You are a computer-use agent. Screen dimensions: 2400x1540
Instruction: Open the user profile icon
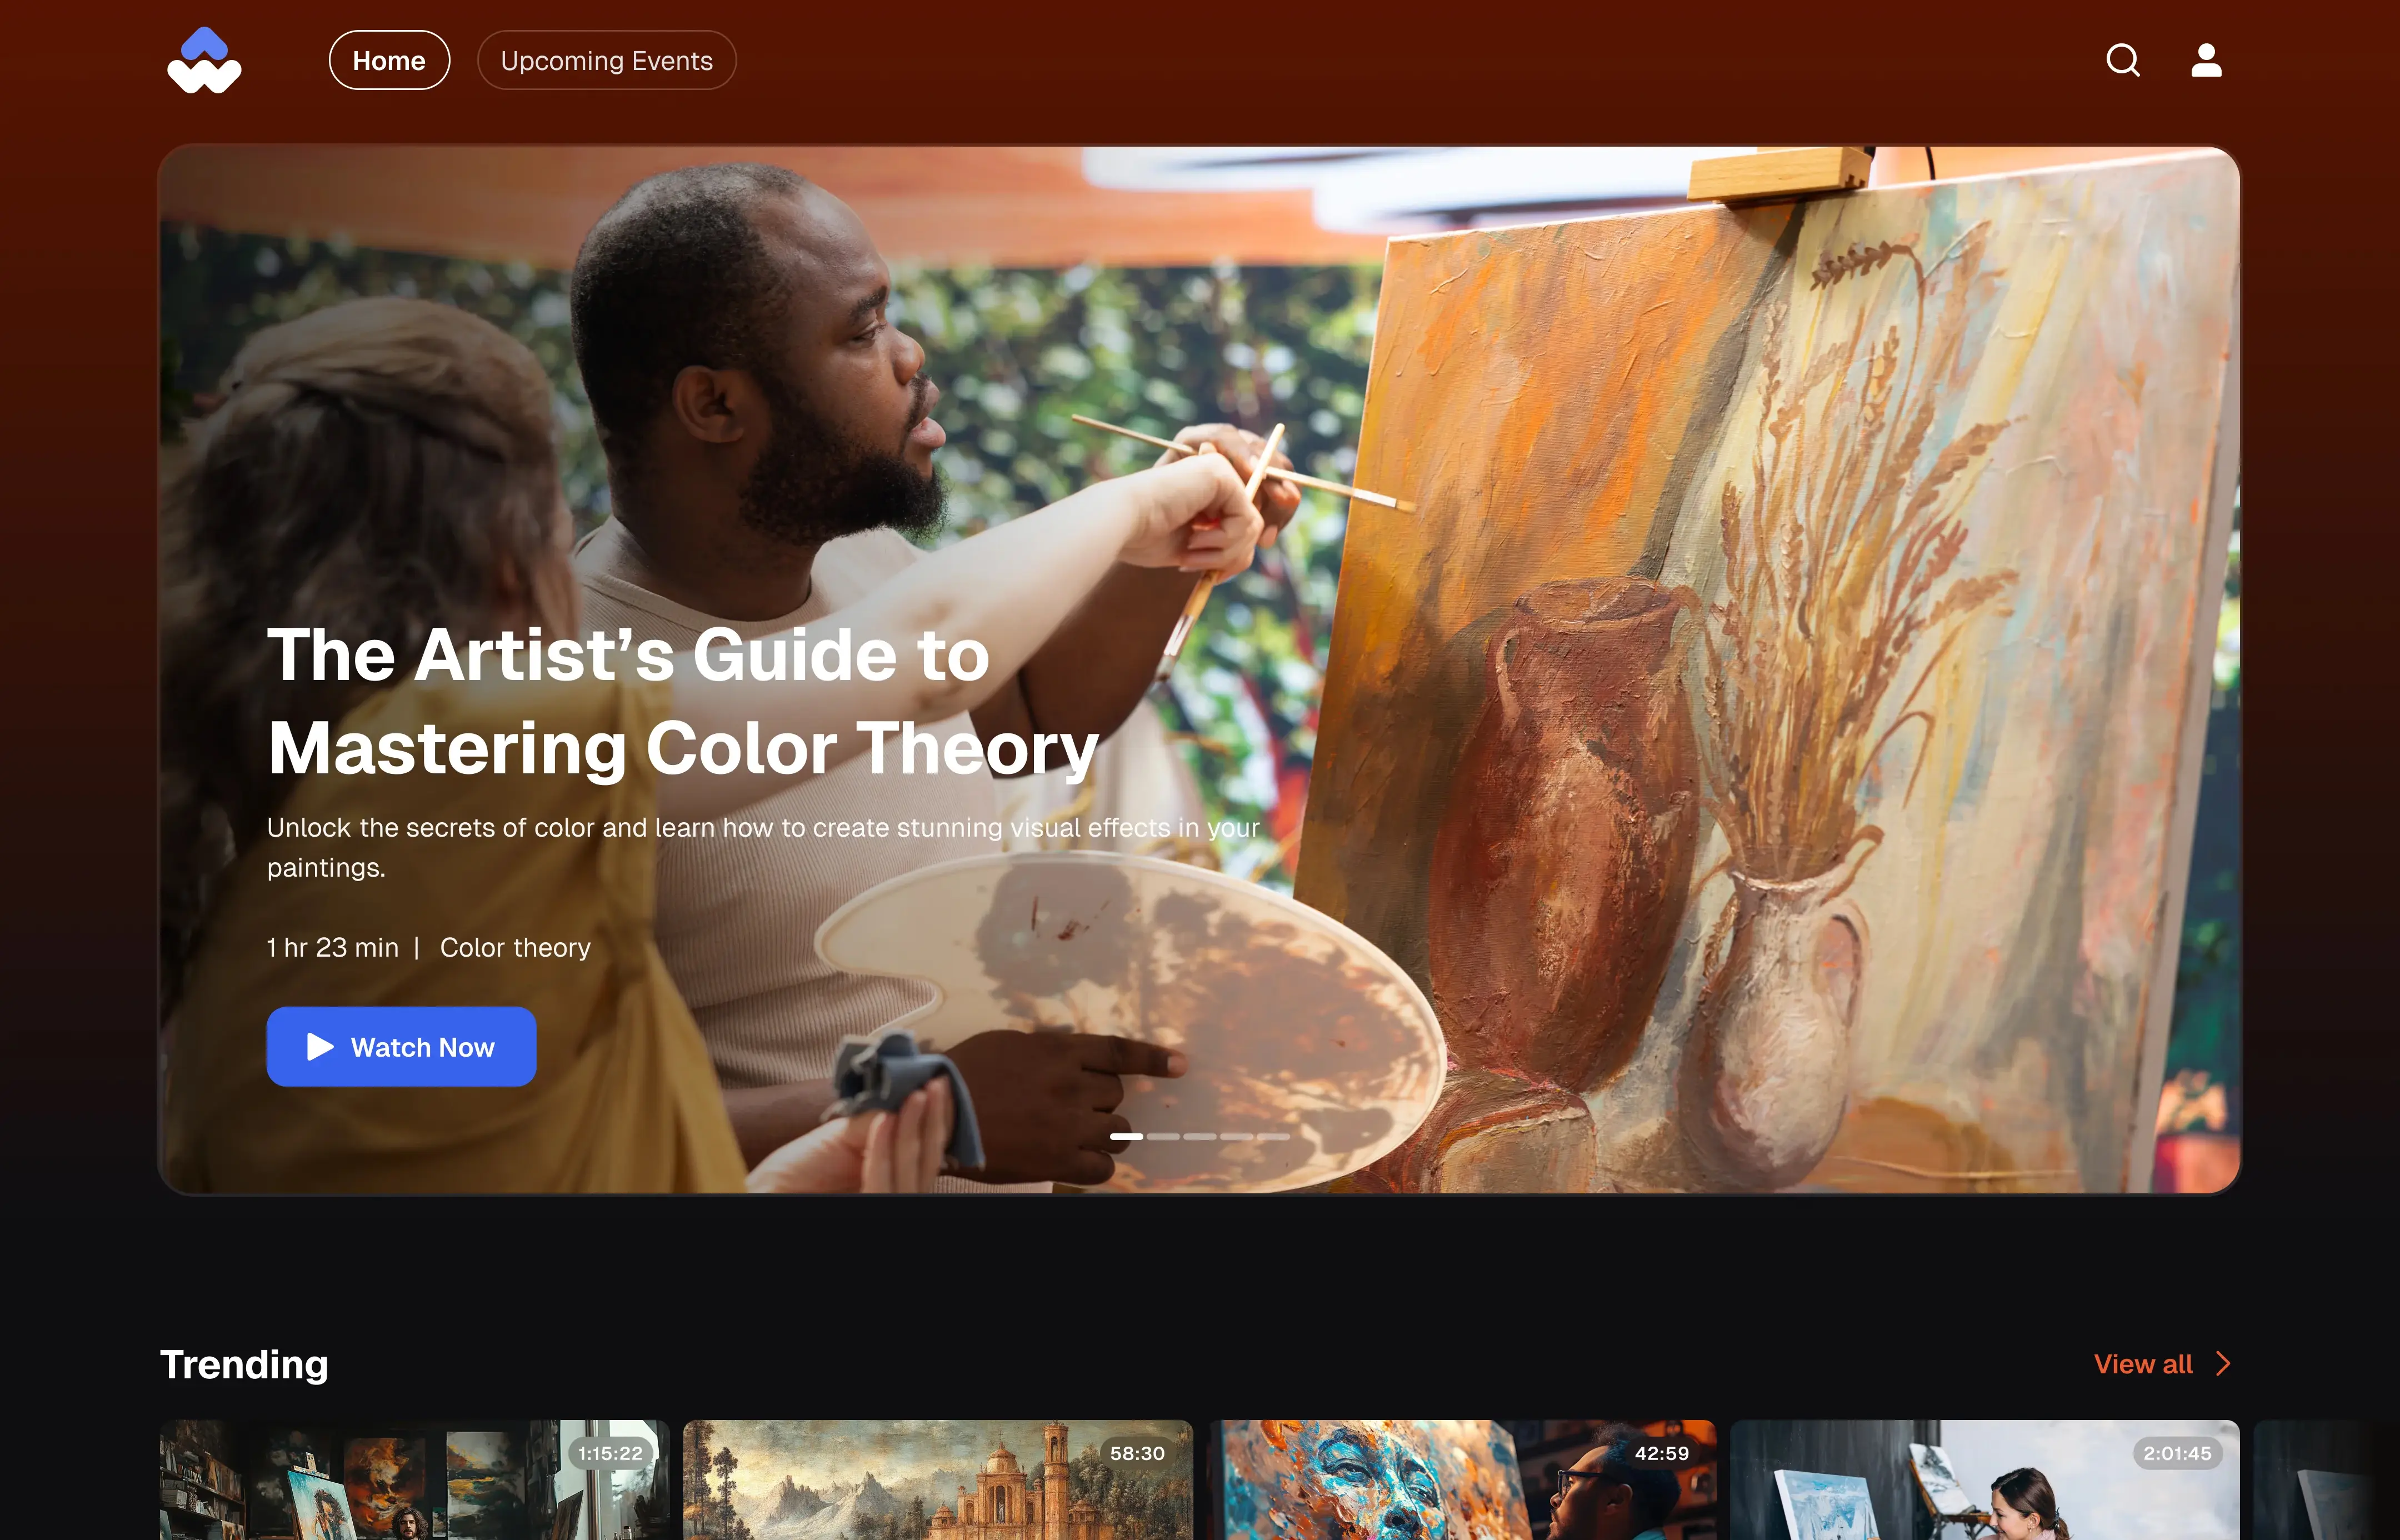(2206, 60)
